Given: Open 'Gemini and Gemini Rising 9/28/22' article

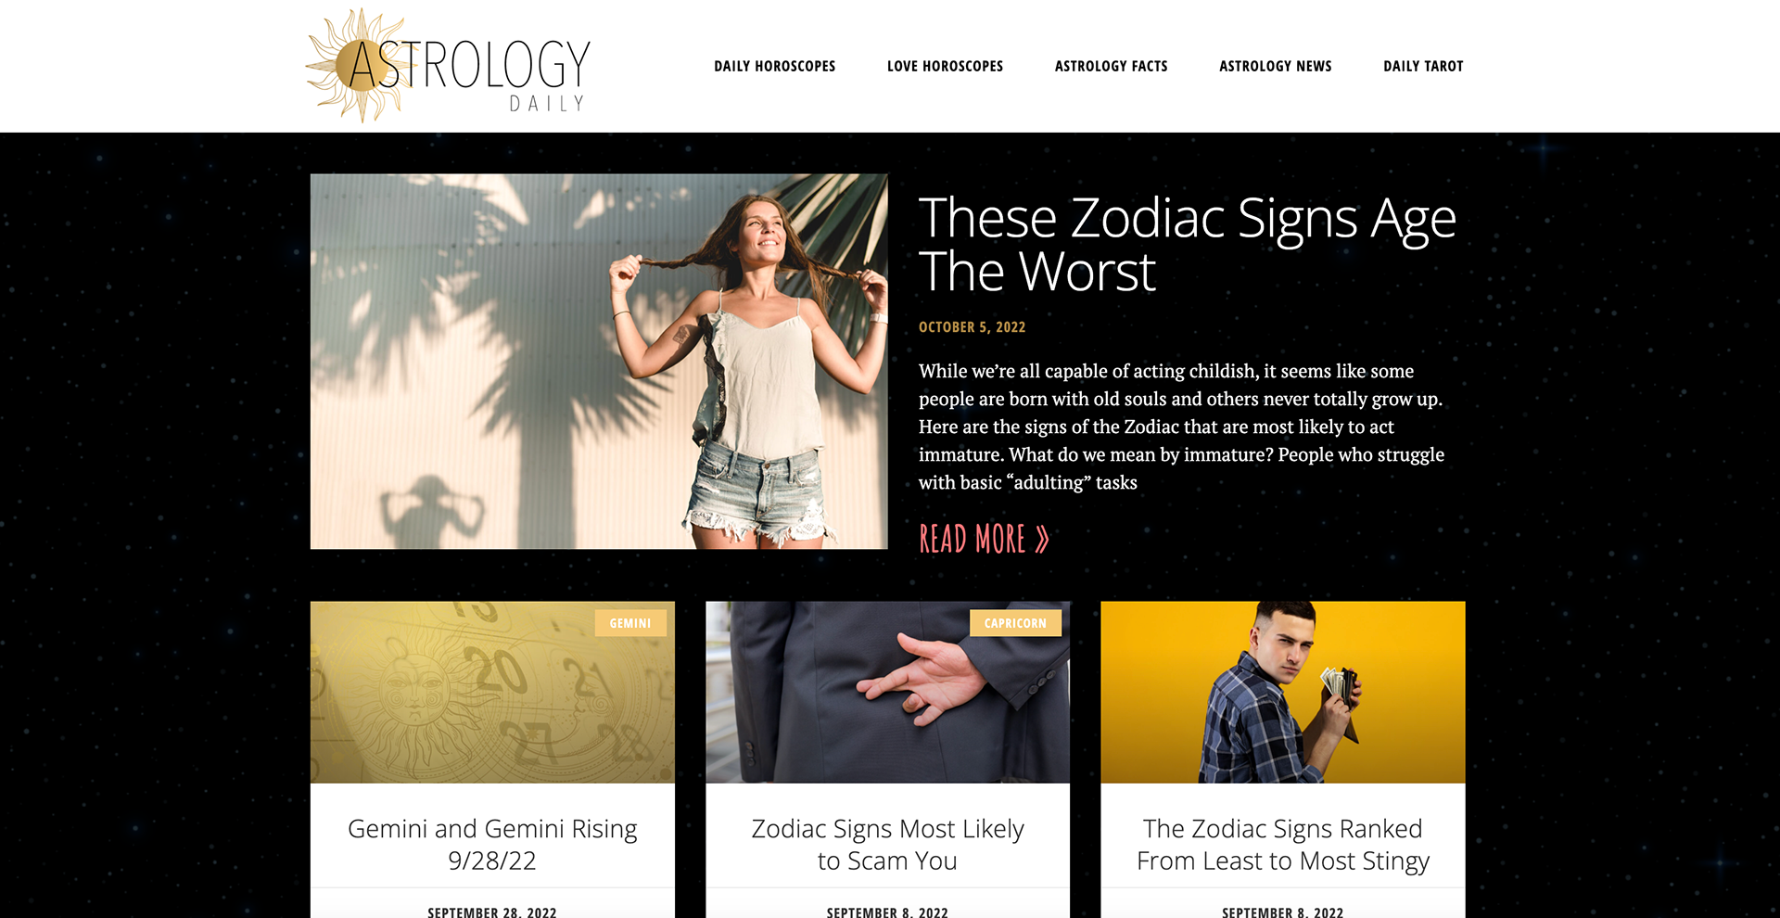Looking at the screenshot, I should tap(492, 844).
